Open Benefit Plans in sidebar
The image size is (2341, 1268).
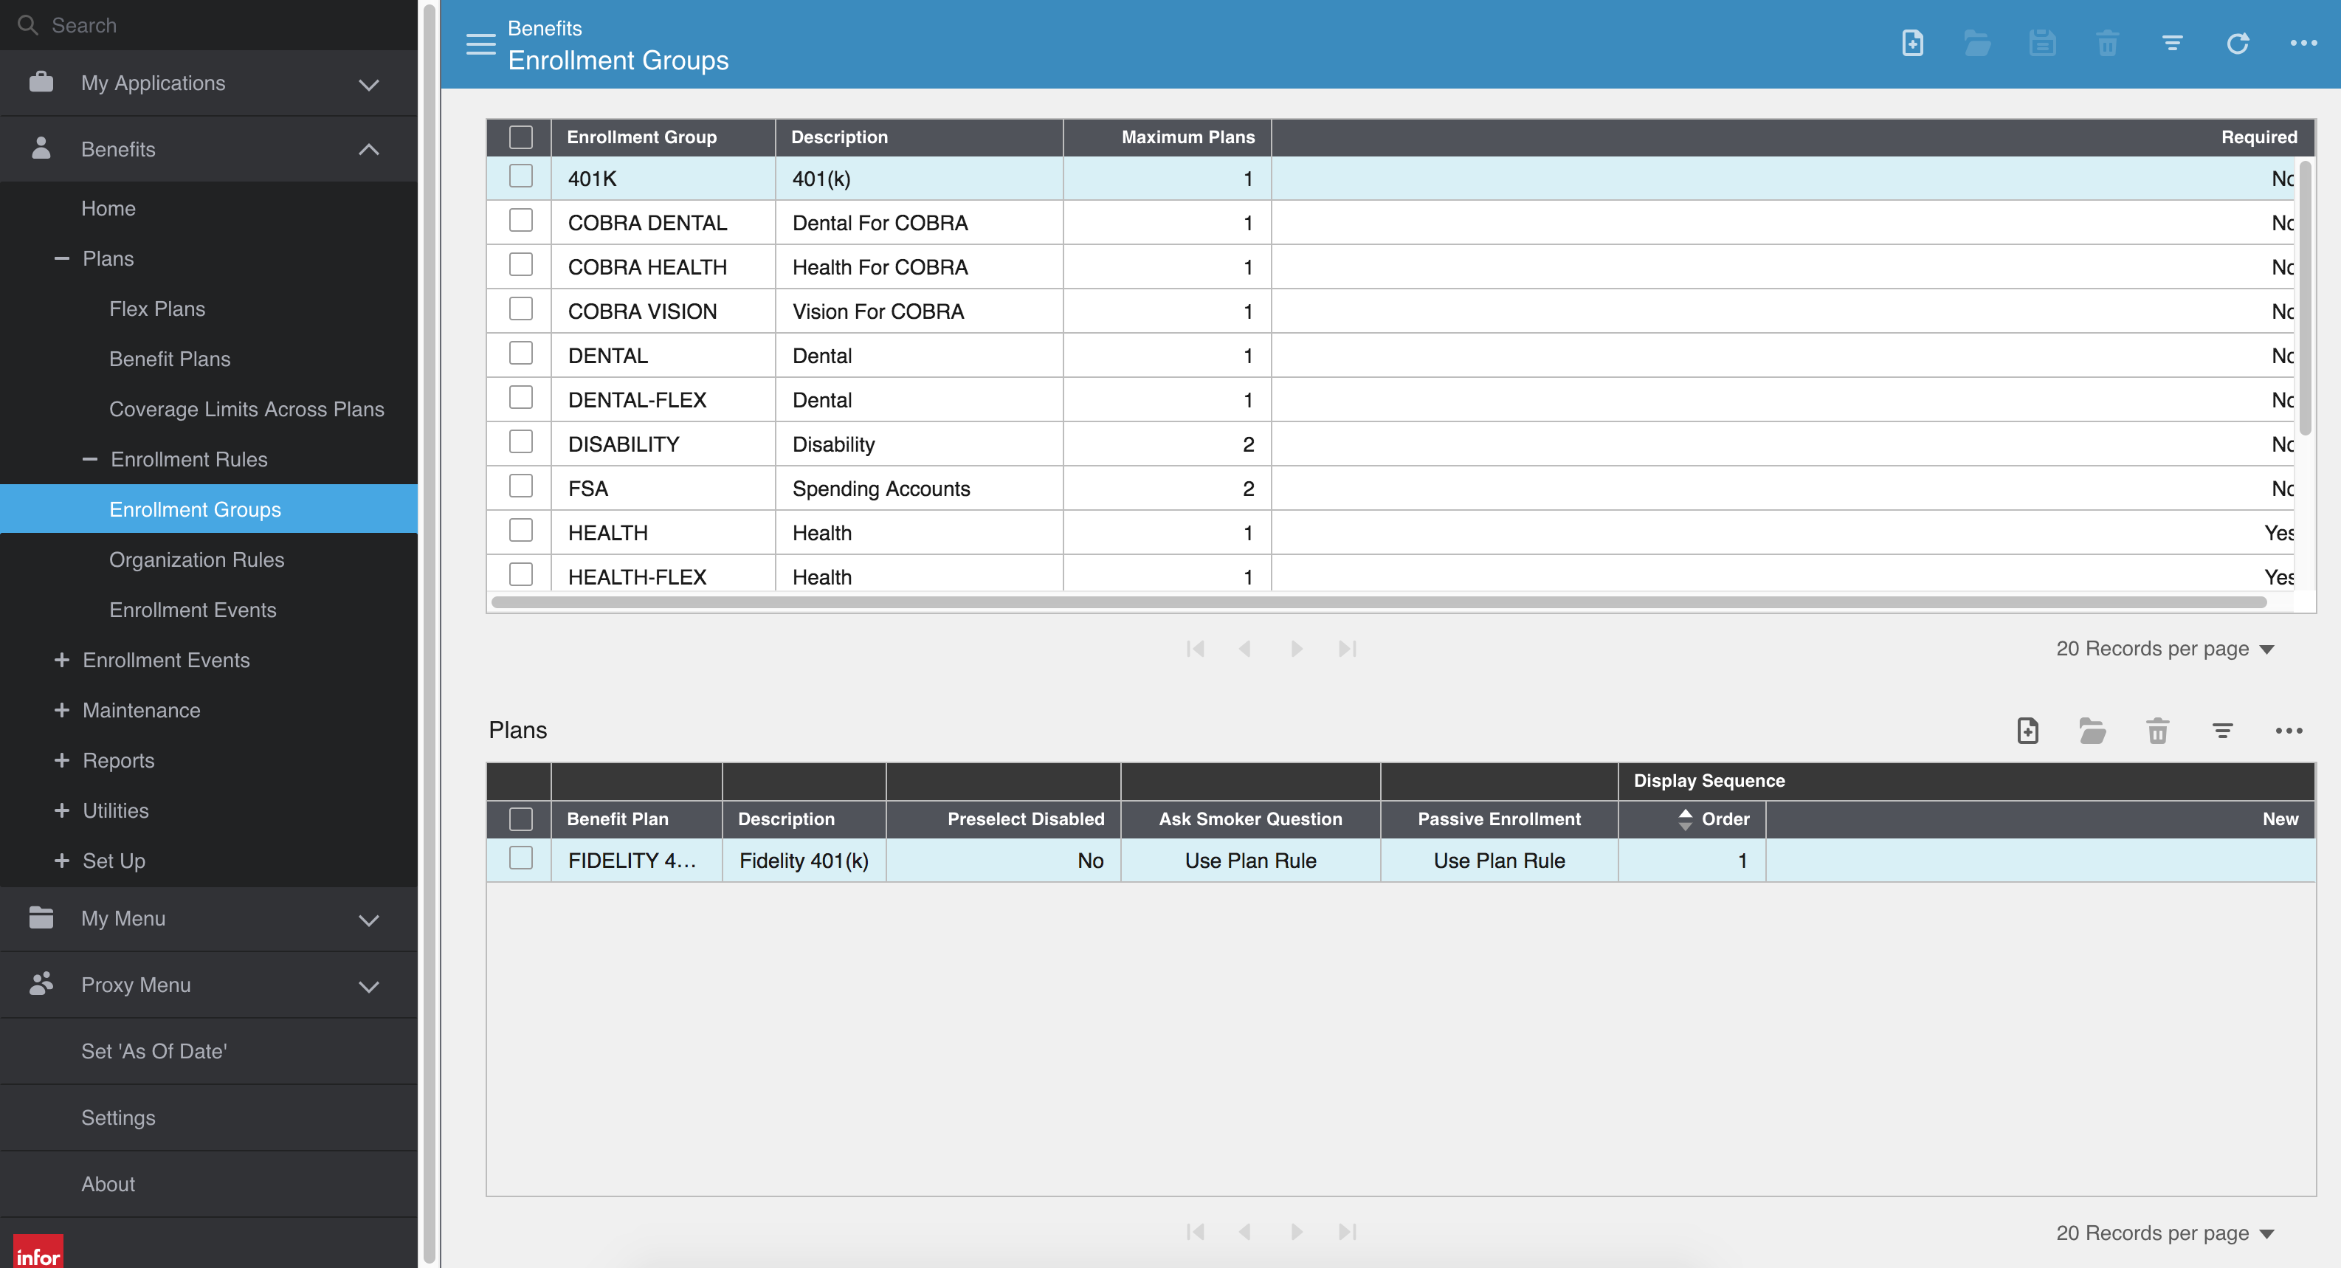[x=170, y=359]
